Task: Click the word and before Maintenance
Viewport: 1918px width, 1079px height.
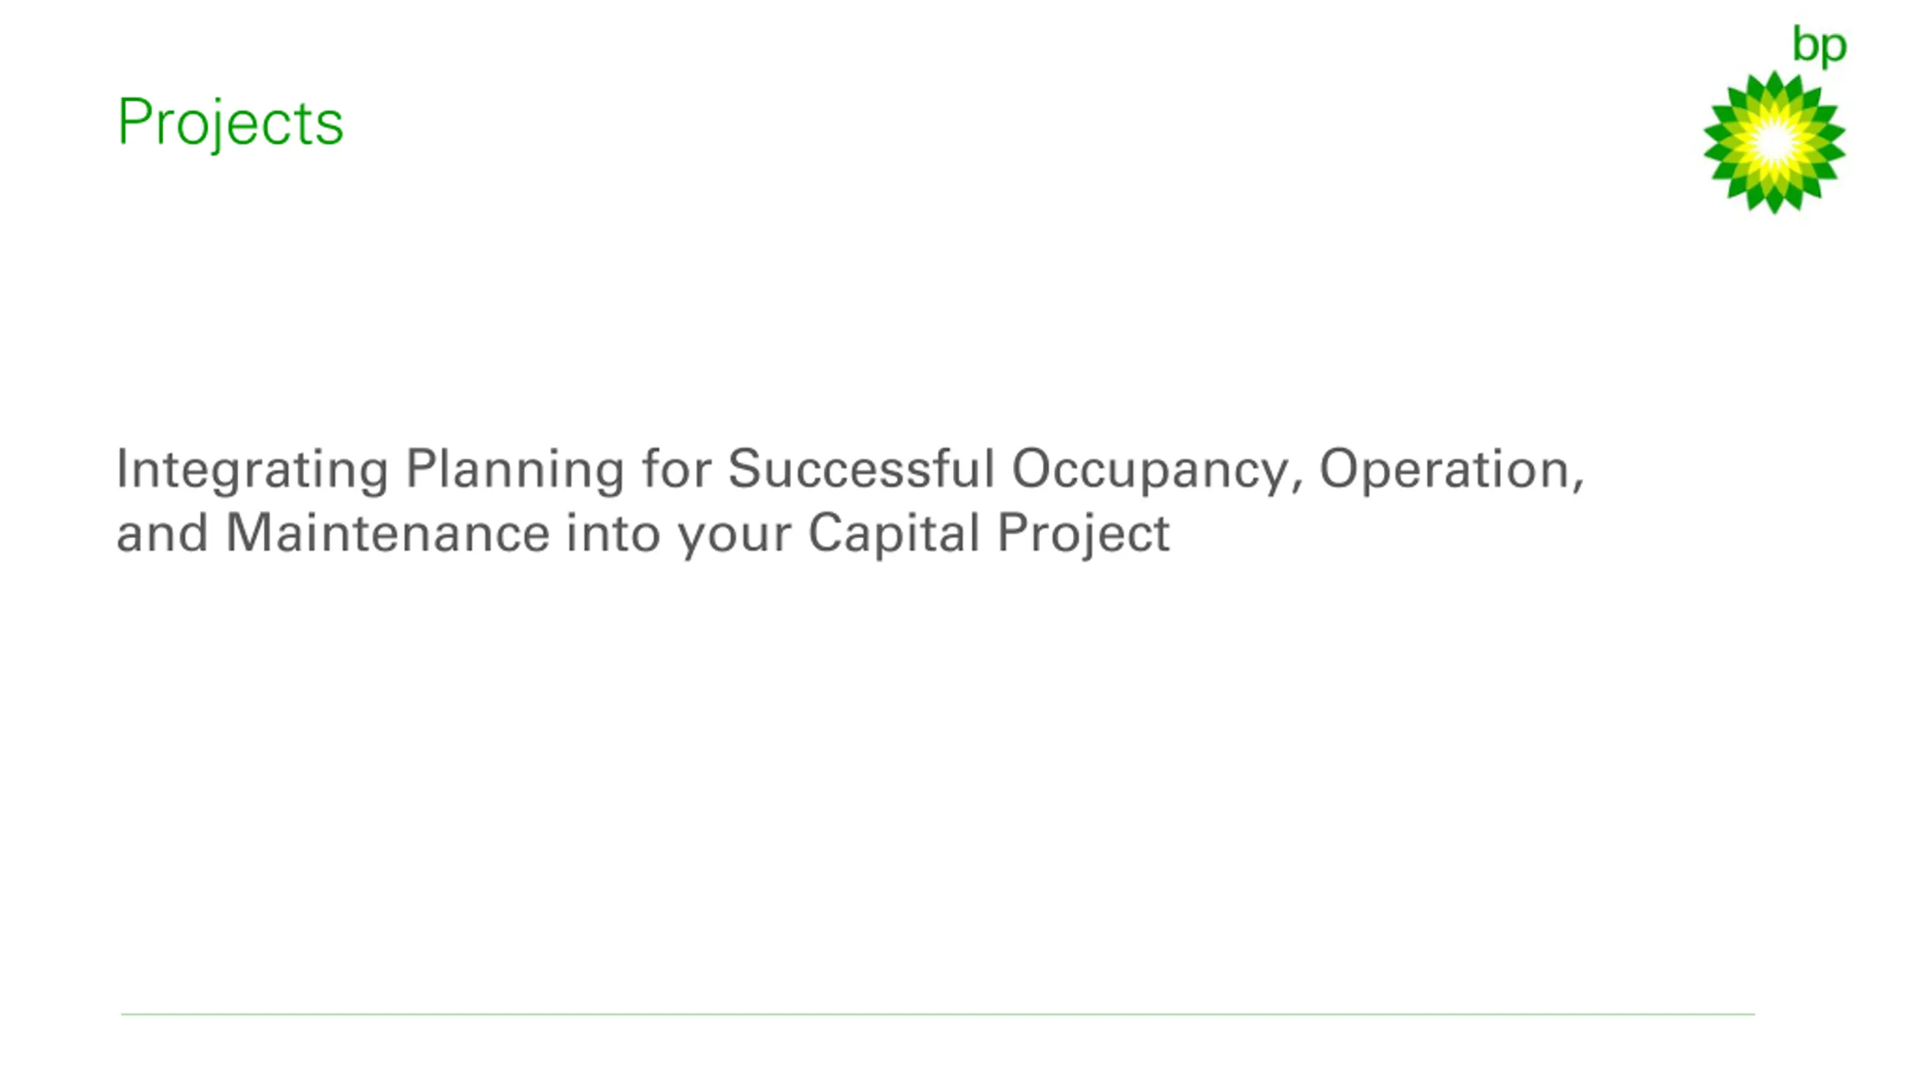Action: (x=163, y=534)
